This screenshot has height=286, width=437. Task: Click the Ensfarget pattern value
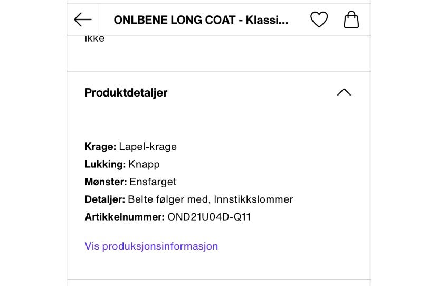coord(153,182)
